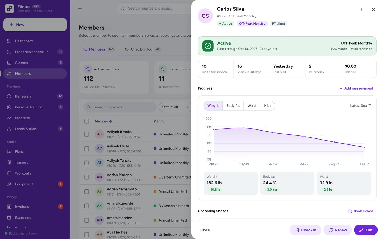Open Personal training section
The width and height of the screenshot is (383, 239).
coord(35,107)
